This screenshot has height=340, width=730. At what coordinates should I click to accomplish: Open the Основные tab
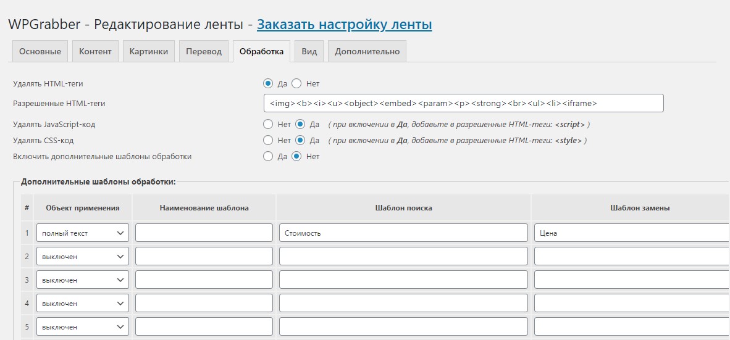click(40, 51)
